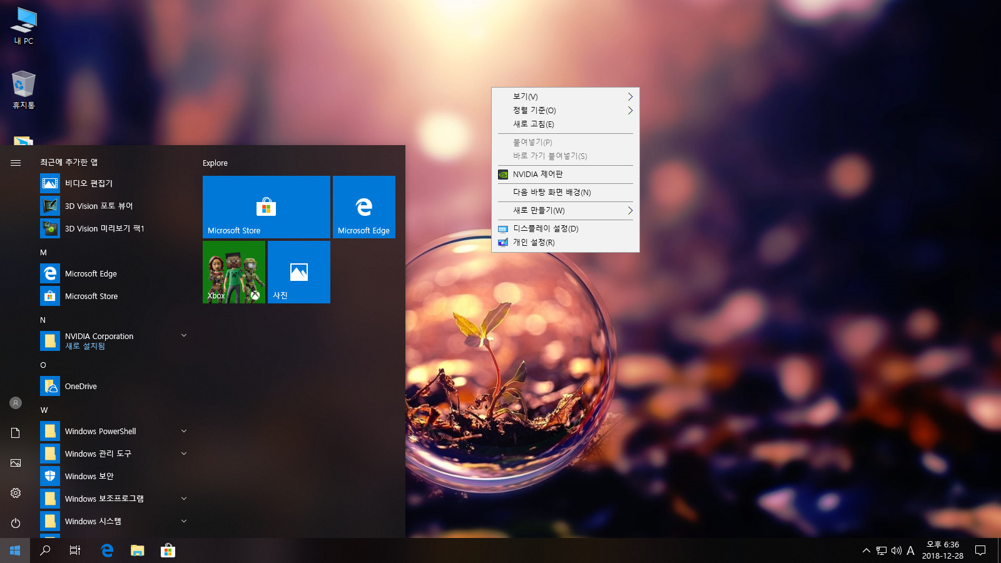The width and height of the screenshot is (1001, 563).
Task: Open the 정렬 기준(O) submenu
Action: (566, 110)
